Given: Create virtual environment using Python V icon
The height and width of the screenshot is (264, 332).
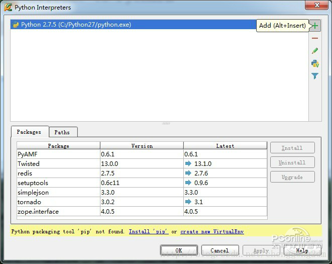Looking at the screenshot, I should (315, 63).
